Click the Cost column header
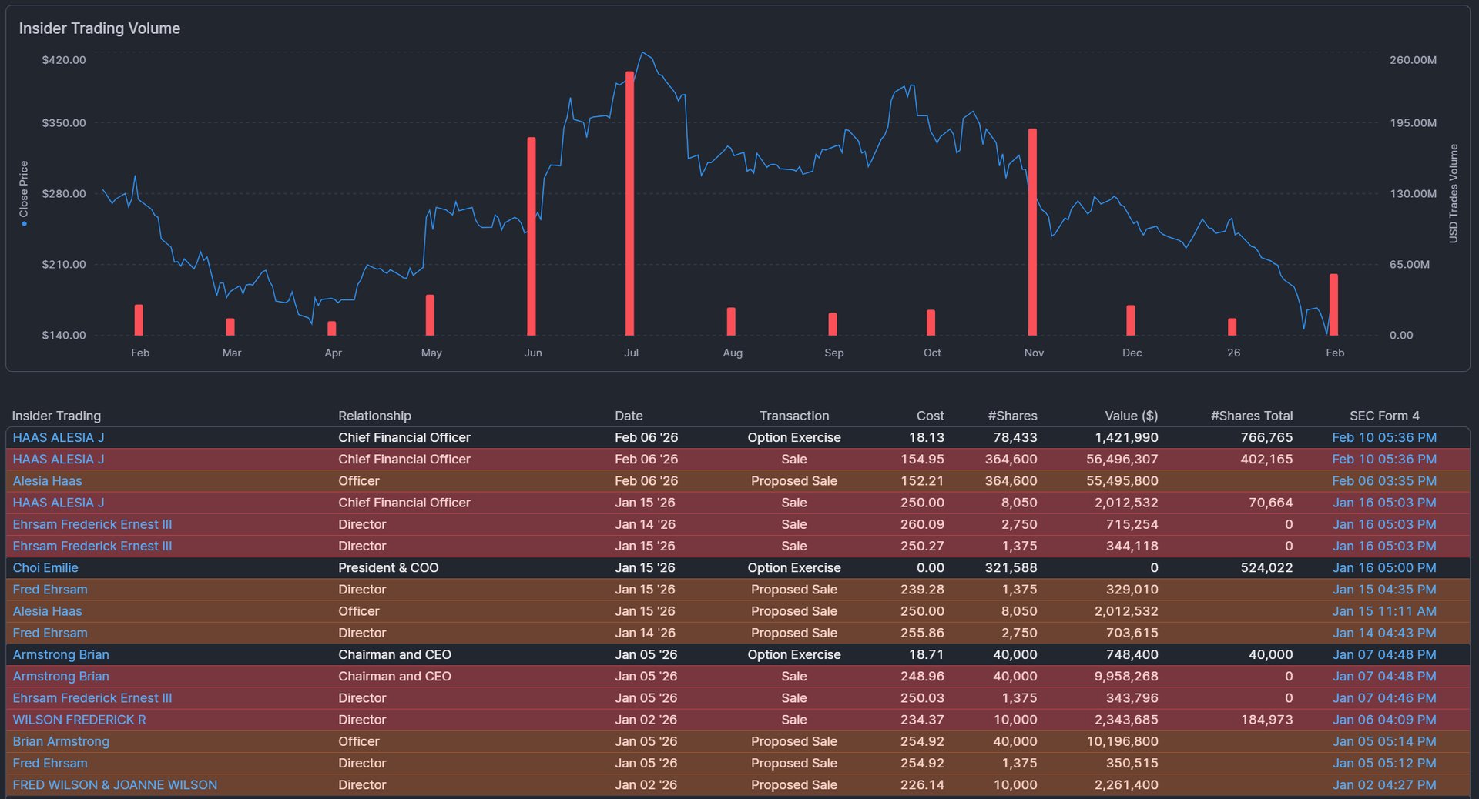This screenshot has width=1479, height=799. [x=930, y=416]
